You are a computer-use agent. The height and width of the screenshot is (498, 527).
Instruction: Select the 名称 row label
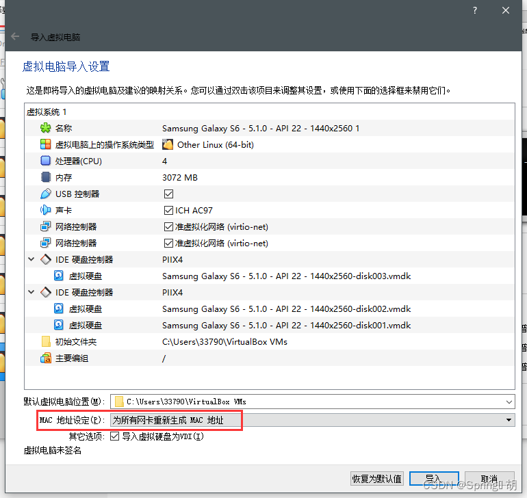[64, 129]
